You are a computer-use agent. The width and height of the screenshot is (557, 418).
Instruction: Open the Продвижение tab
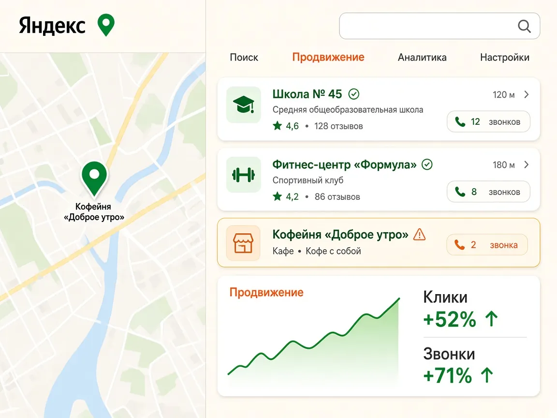[x=328, y=57]
